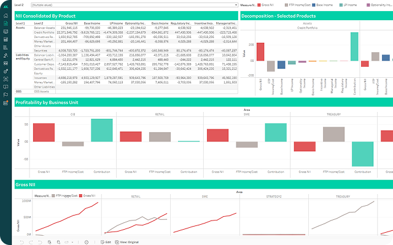Screen dimensions: 393x245
Task: Click the View: Original button
Action: point(127,242)
